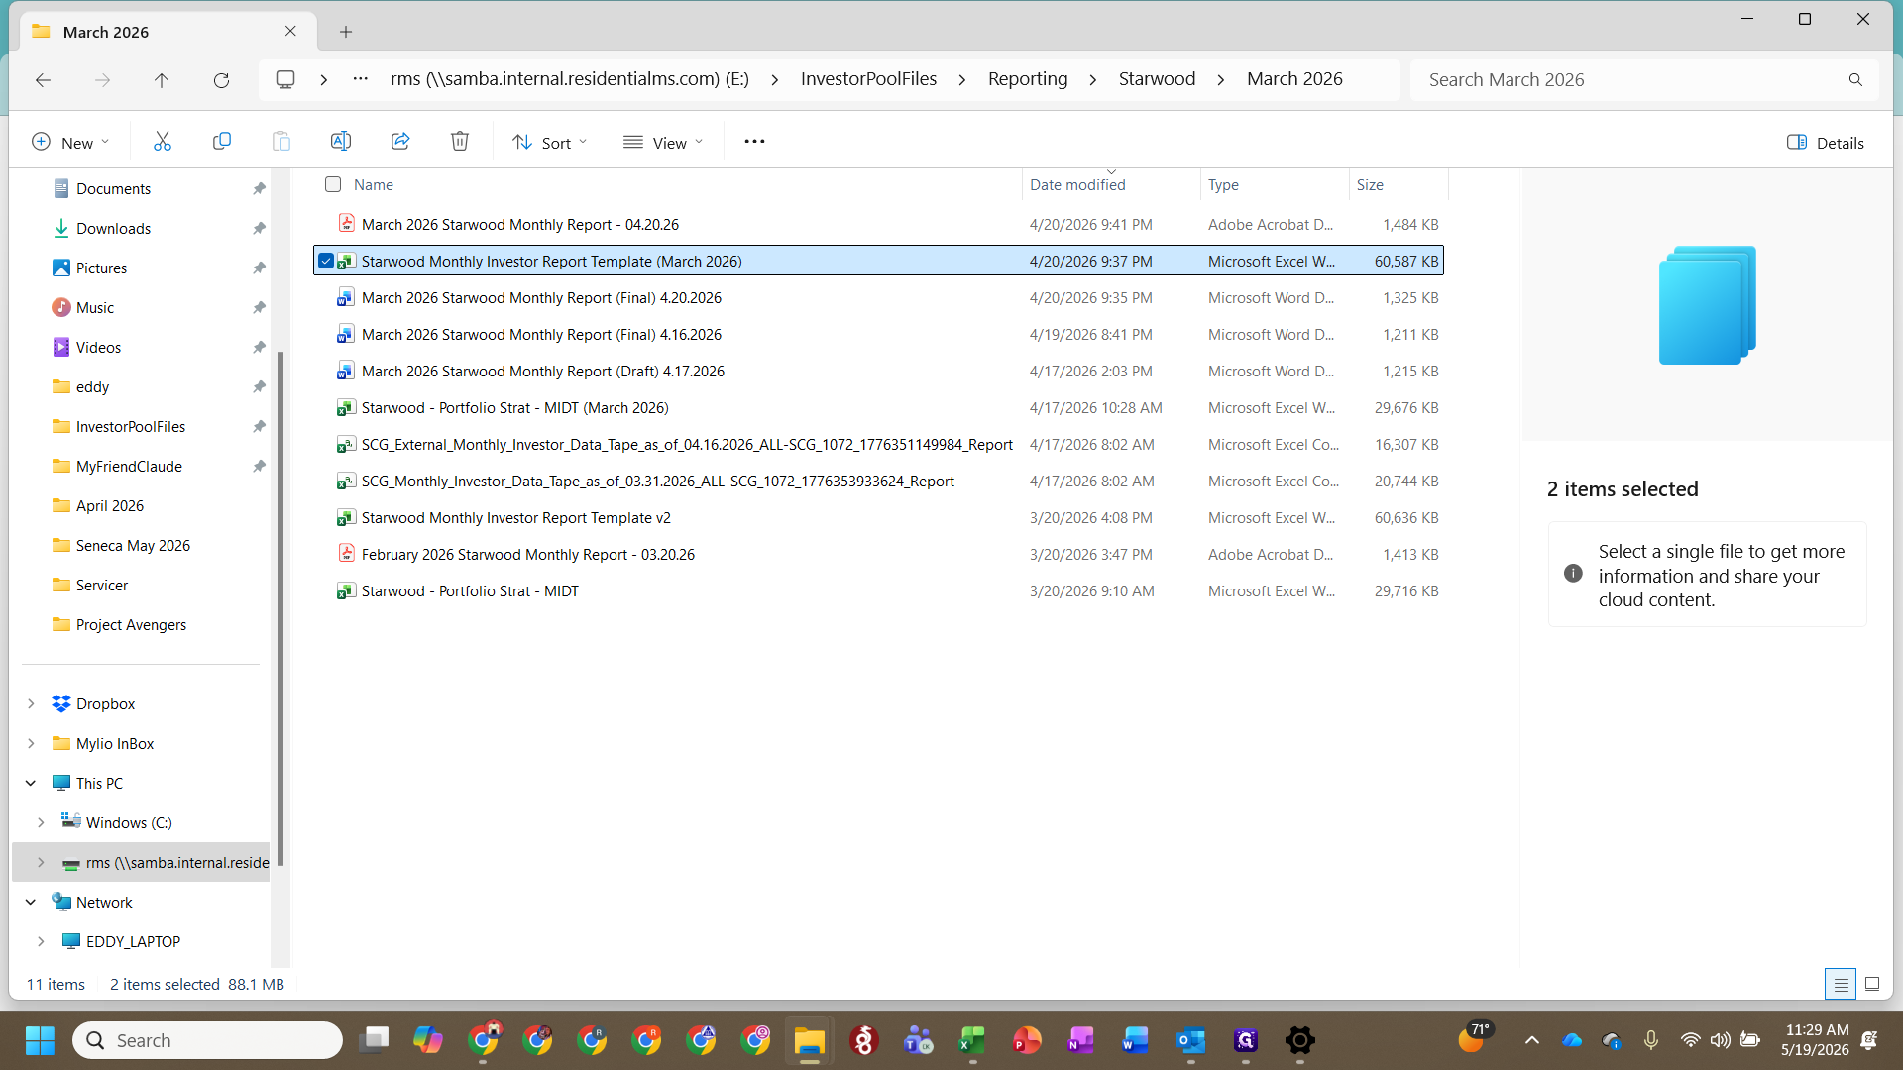Click the Share icon in toolbar
1903x1070 pixels.
click(x=400, y=142)
